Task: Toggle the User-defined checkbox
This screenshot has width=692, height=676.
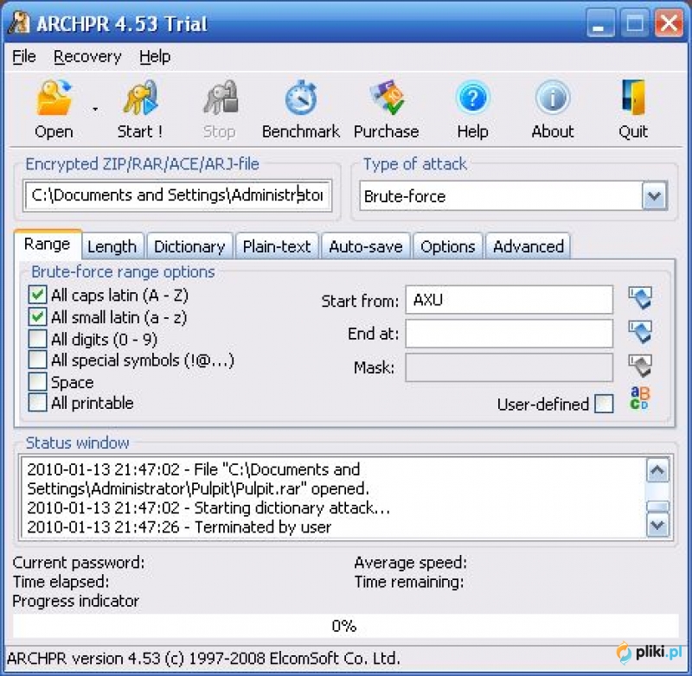Action: click(604, 404)
